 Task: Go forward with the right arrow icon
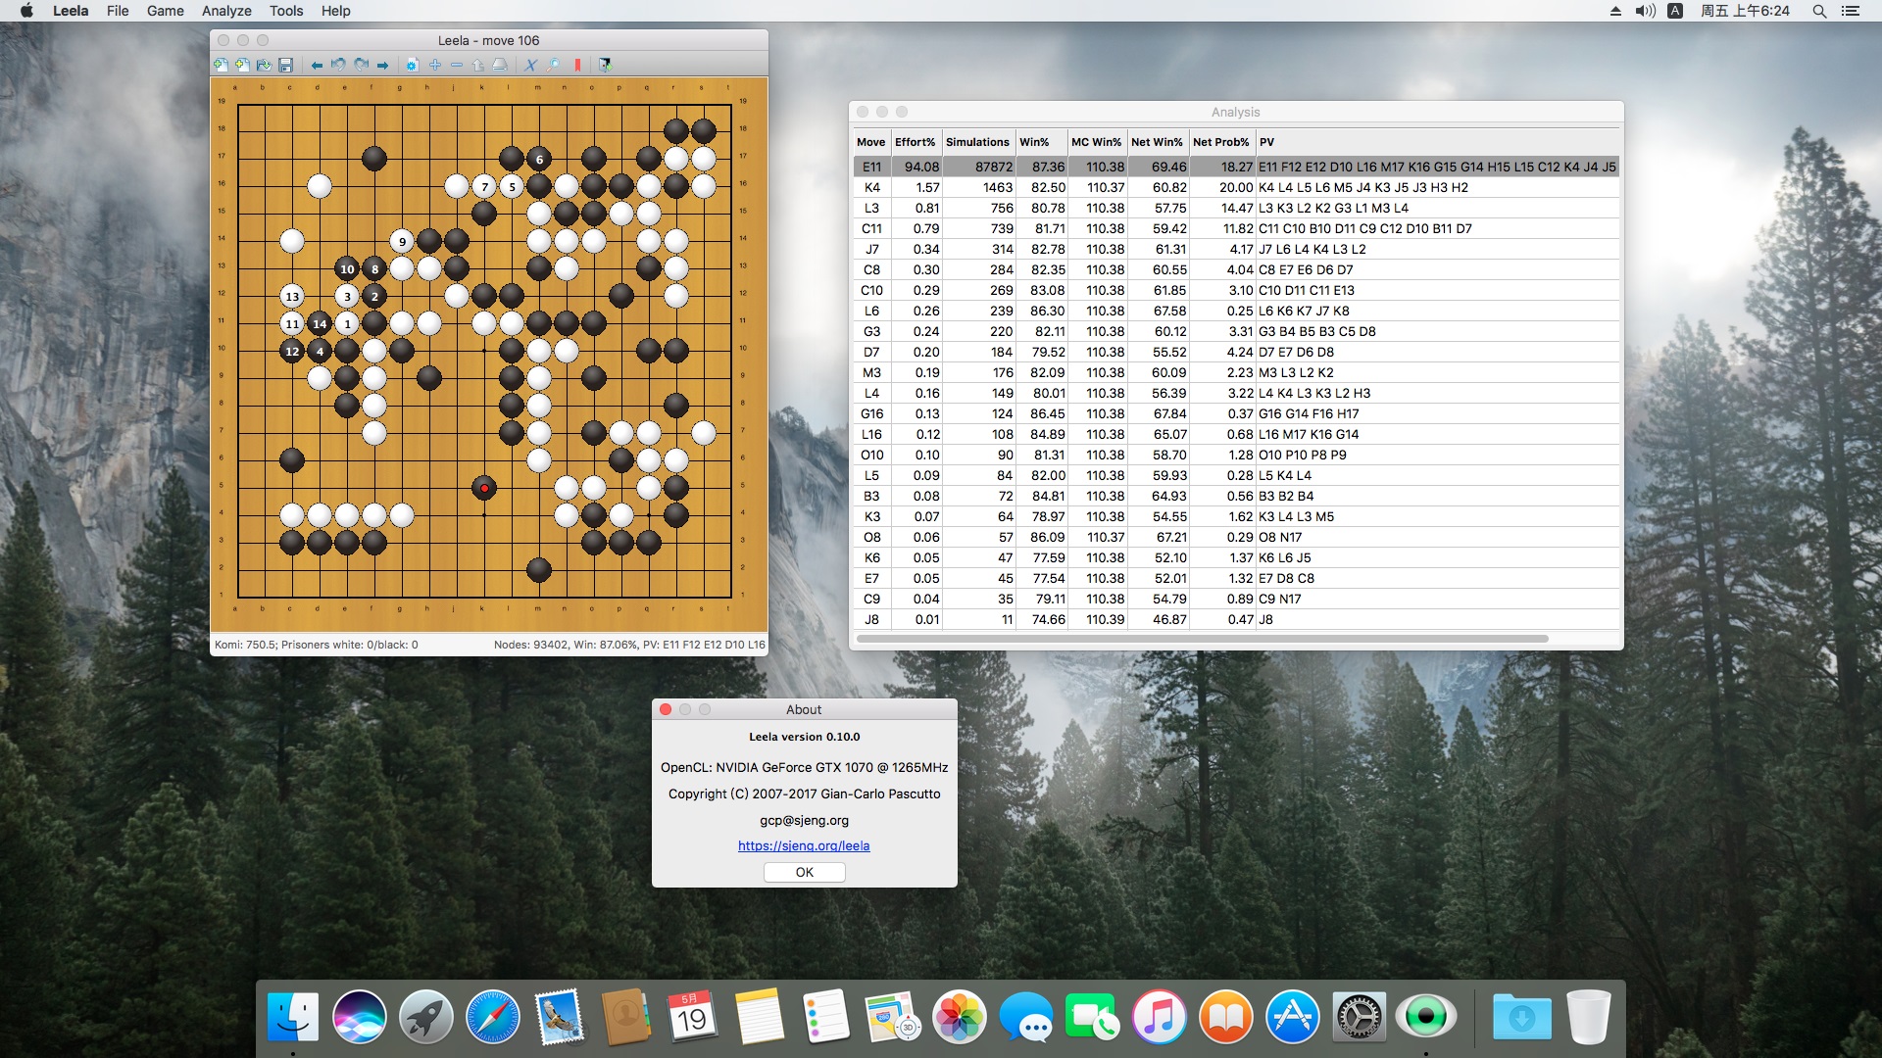(382, 65)
